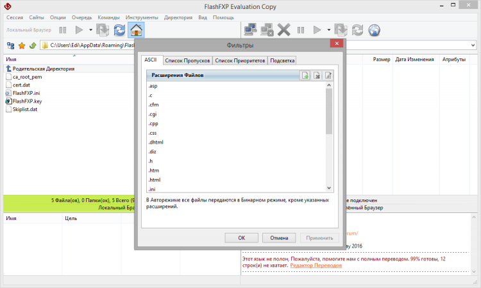
Task: Click the globe browser switch icon
Action: [375, 30]
